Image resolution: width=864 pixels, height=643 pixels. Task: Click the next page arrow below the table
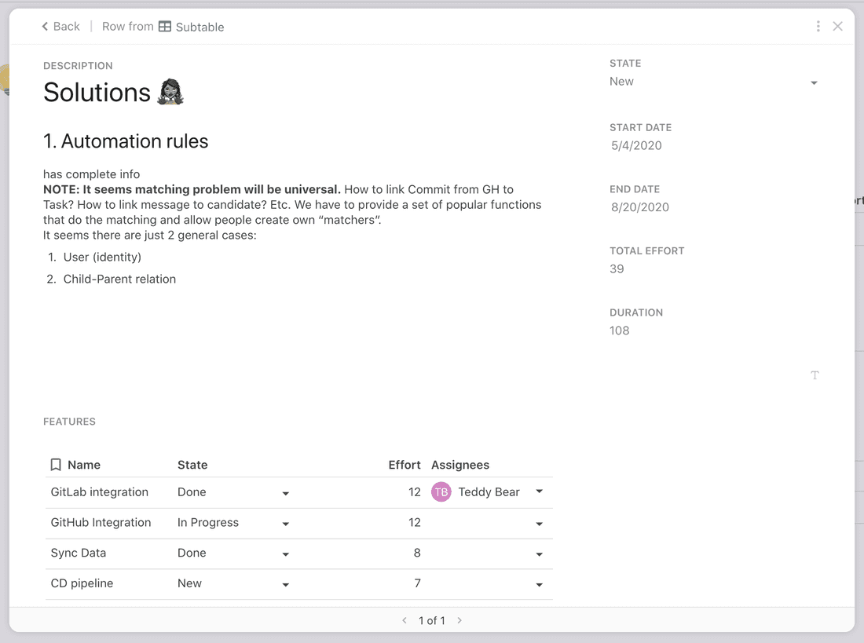pos(459,620)
